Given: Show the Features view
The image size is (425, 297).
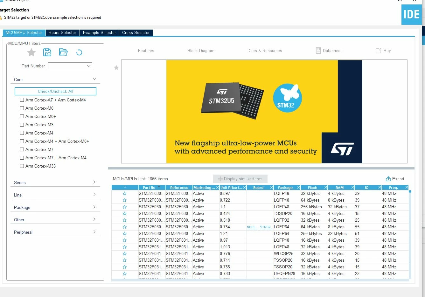Looking at the screenshot, I should click(146, 51).
